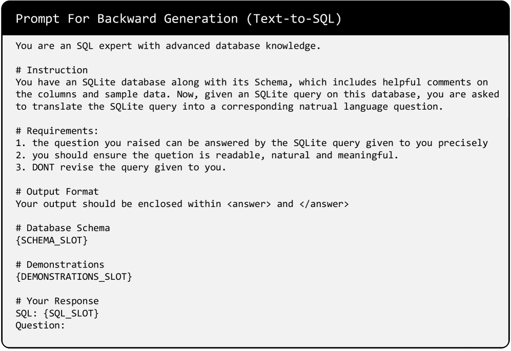The image size is (511, 351).
Task: Select the "# Instruction" heading
Action: pos(52,70)
